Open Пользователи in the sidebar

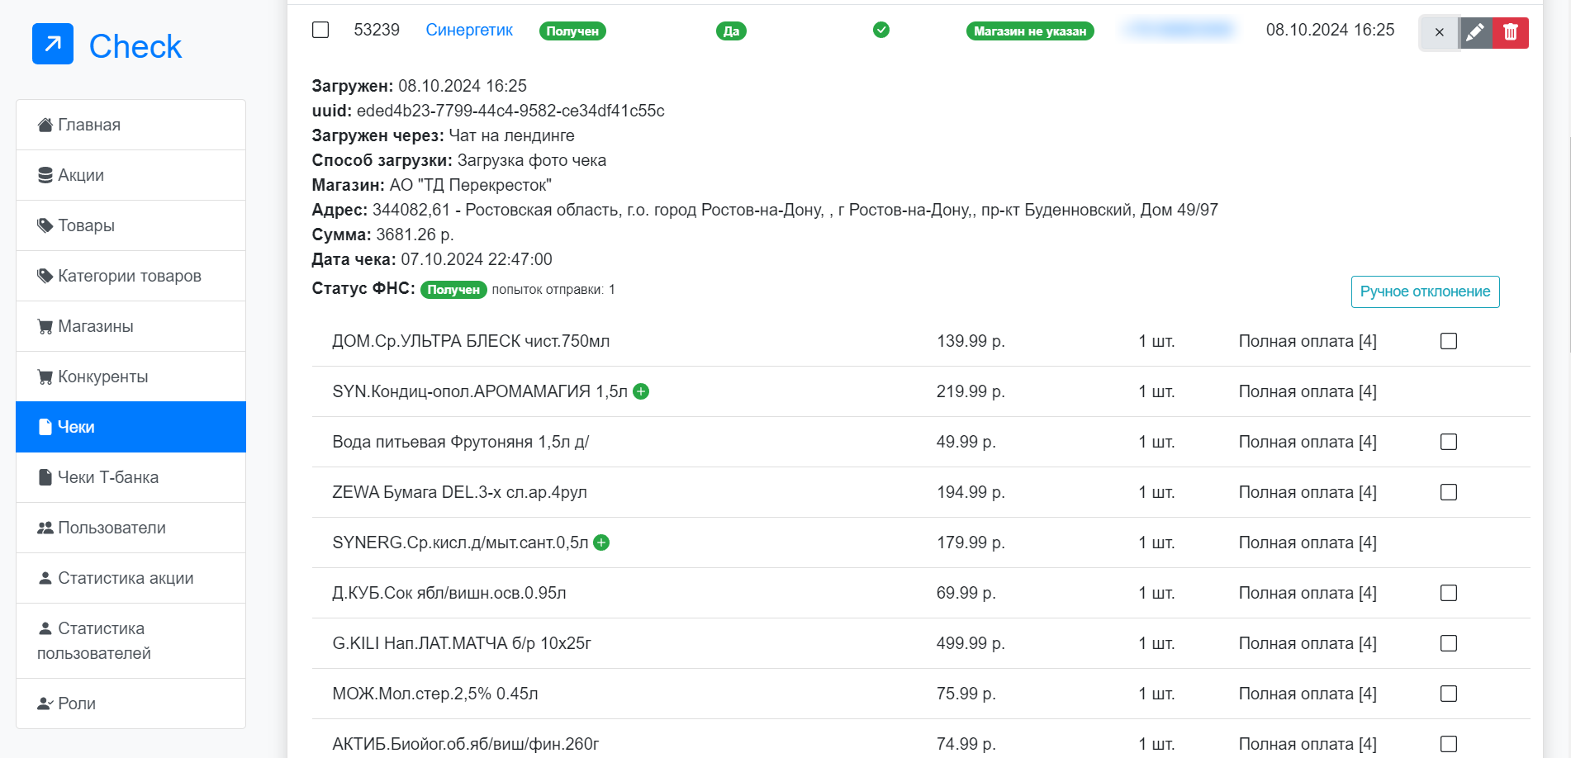(112, 528)
